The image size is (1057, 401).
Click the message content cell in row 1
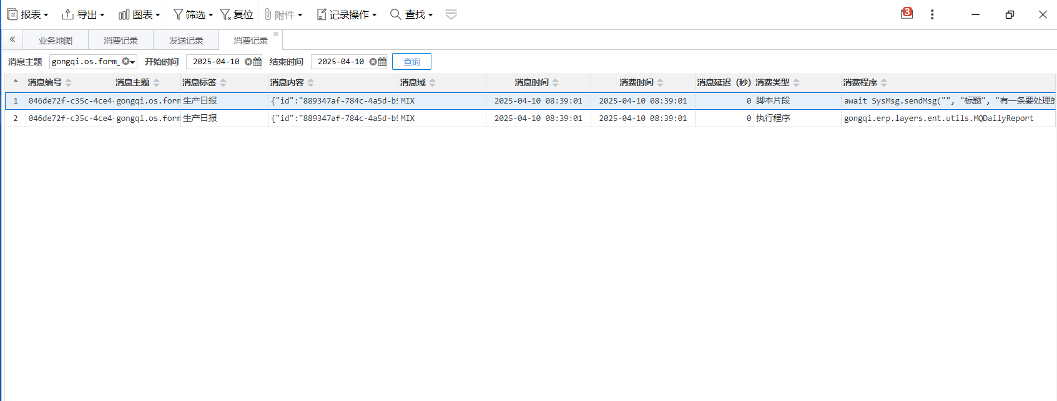[333, 100]
